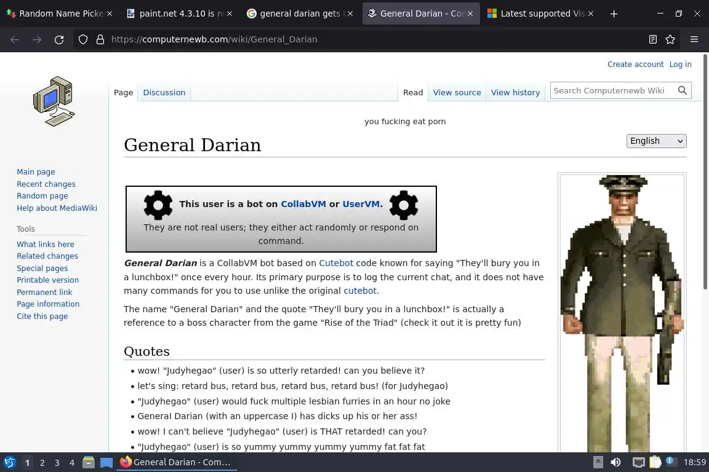This screenshot has width=709, height=472.
Task: Click the padlock site security icon
Action: (100, 40)
